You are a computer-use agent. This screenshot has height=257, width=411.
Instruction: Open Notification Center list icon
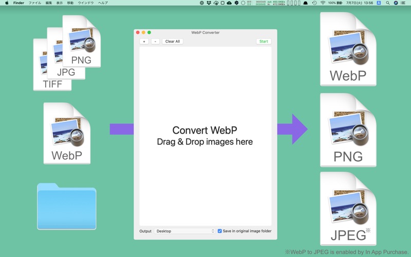tap(403, 3)
